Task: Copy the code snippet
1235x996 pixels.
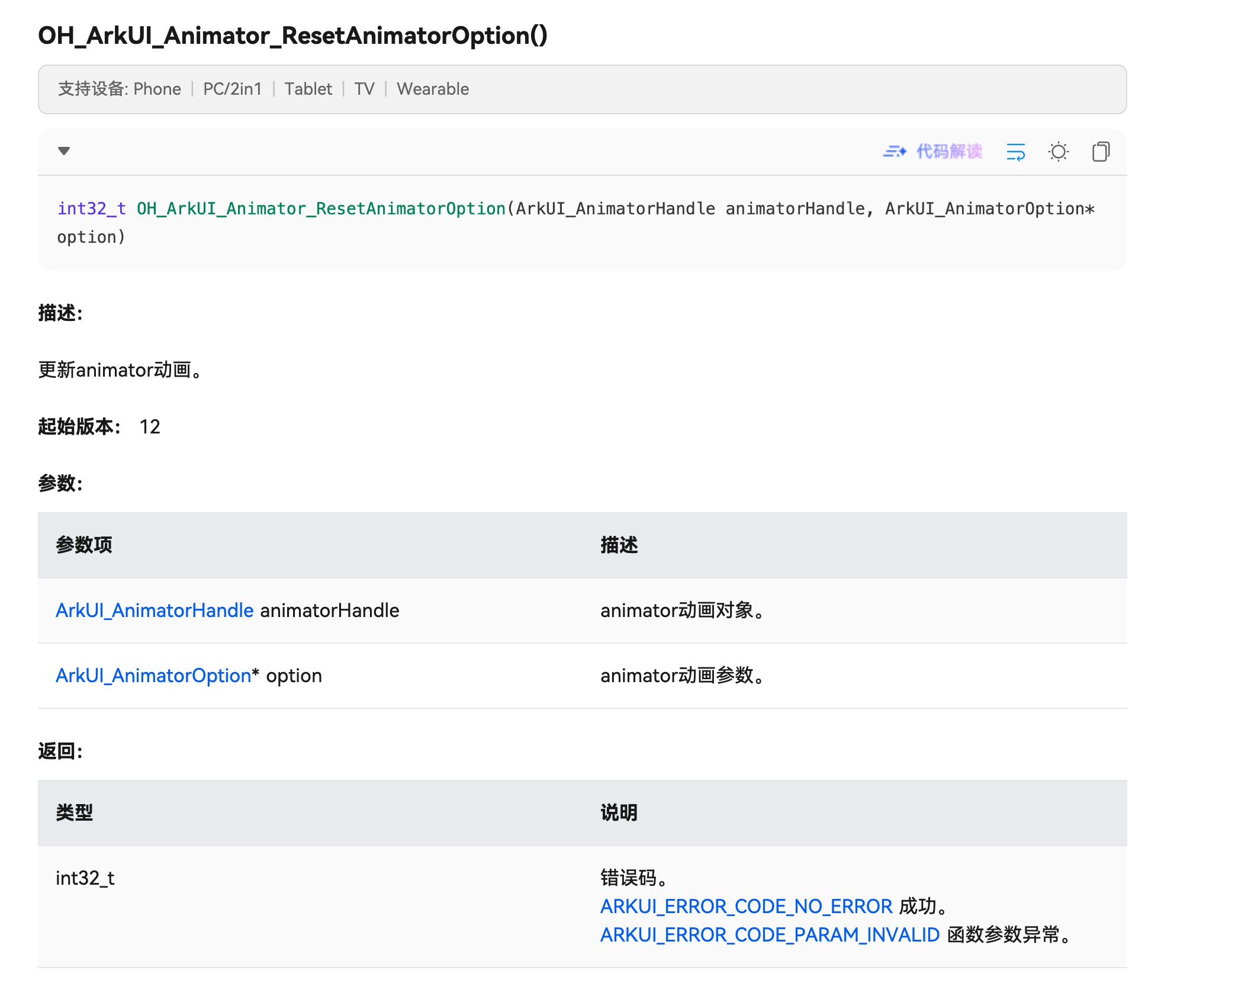Action: click(1101, 152)
